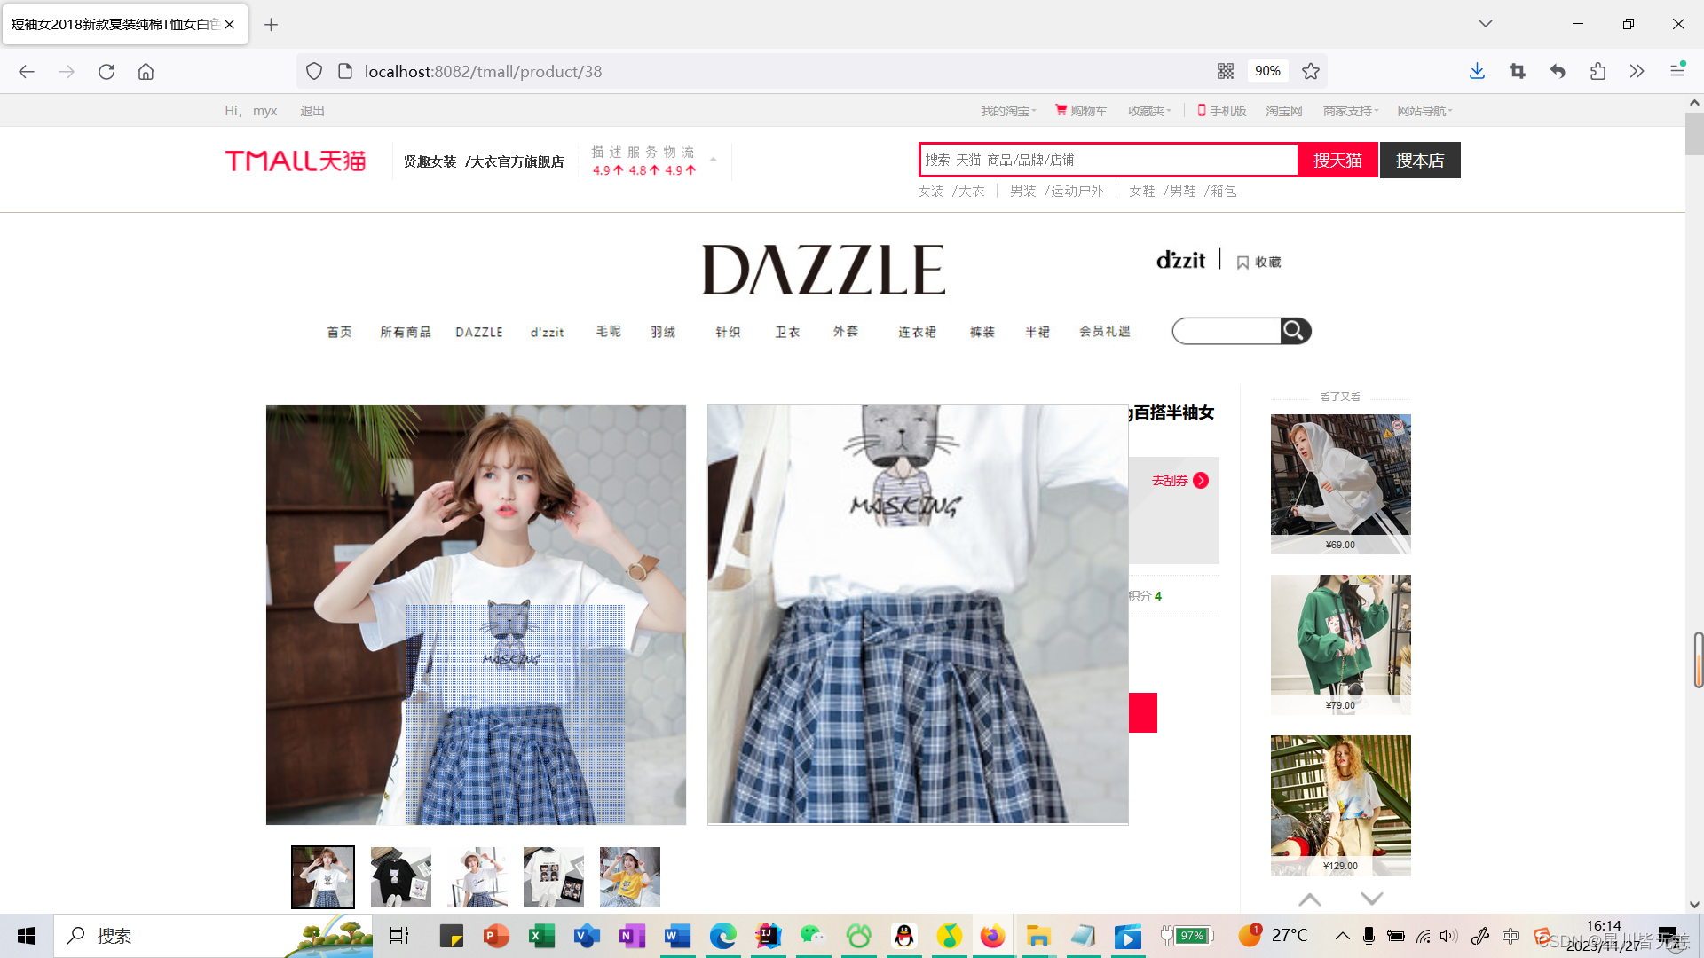Click the address bar URL
The image size is (1704, 958).
pos(483,71)
